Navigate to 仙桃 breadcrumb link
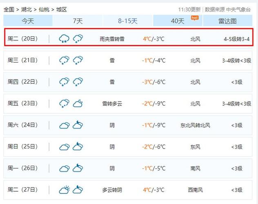258x204 pixels. click(44, 9)
